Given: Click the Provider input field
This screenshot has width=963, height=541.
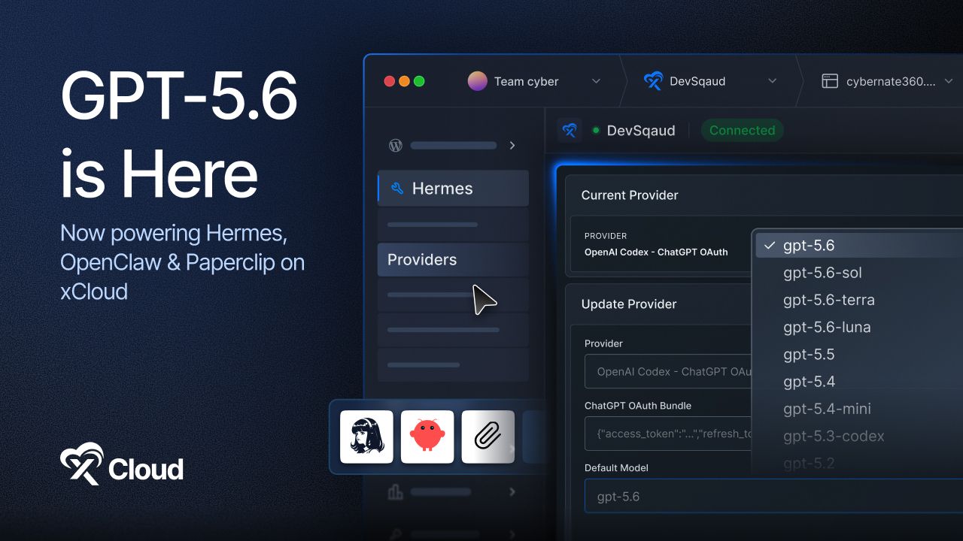Looking at the screenshot, I should pyautogui.click(x=668, y=371).
